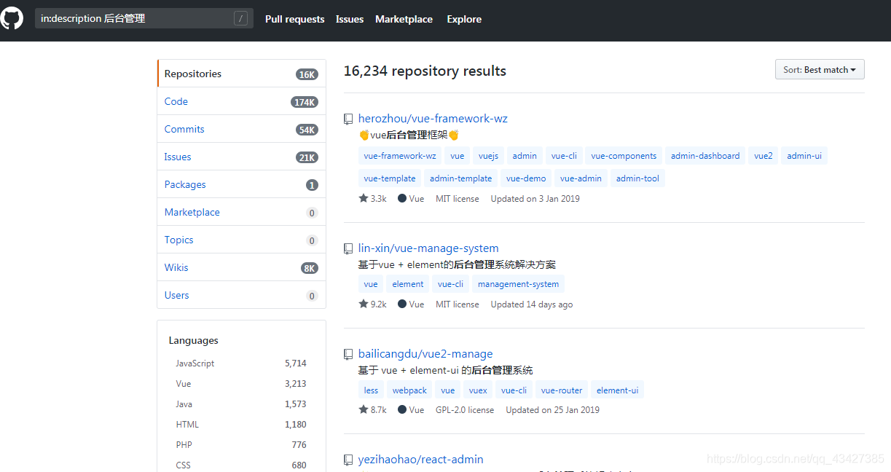
Task: Filter results by Wikis
Action: 176,267
